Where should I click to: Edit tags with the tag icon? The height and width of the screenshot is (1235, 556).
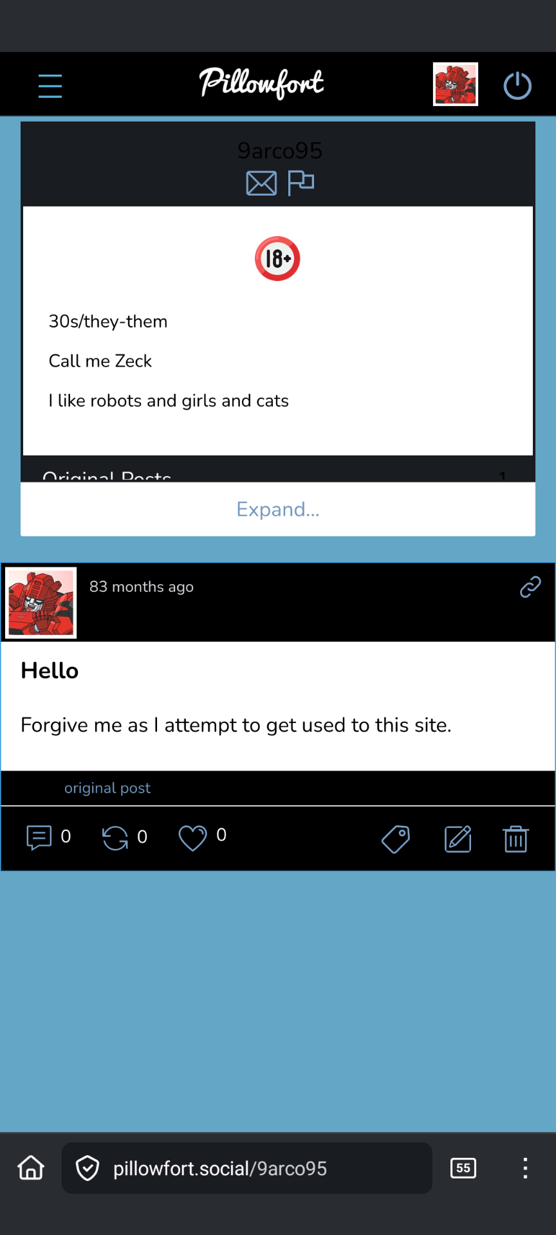[396, 839]
